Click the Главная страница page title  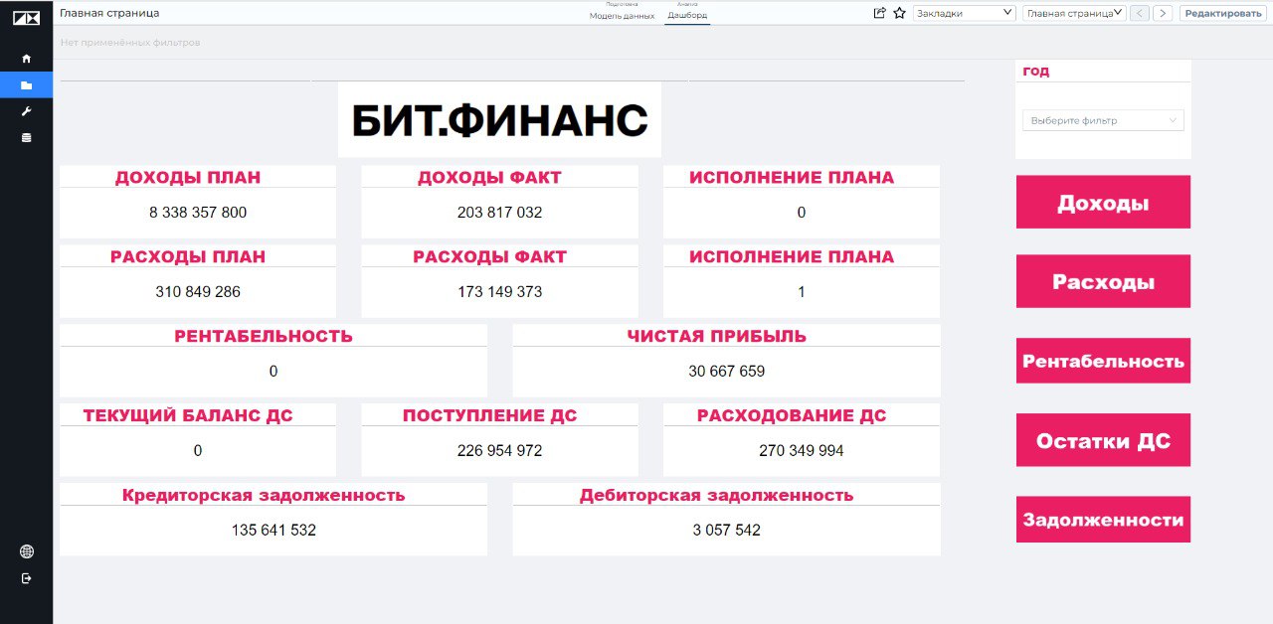click(x=109, y=13)
